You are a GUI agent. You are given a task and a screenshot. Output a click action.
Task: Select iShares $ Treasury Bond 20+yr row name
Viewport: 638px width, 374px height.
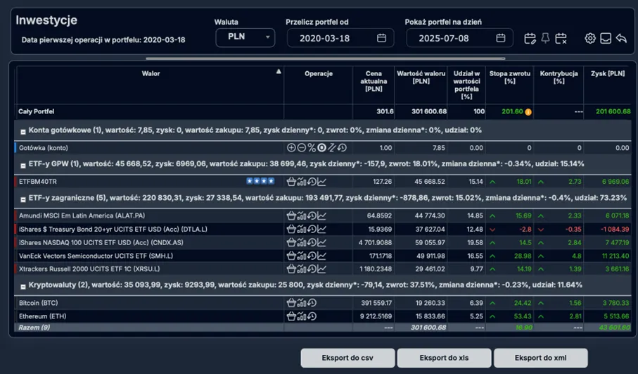pyautogui.click(x=113, y=230)
